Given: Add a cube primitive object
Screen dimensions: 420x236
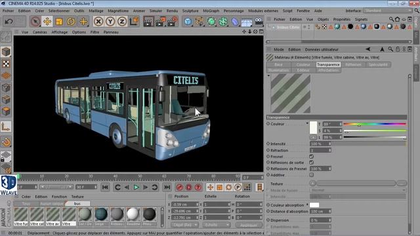Looking at the screenshot, I should pos(188,22).
